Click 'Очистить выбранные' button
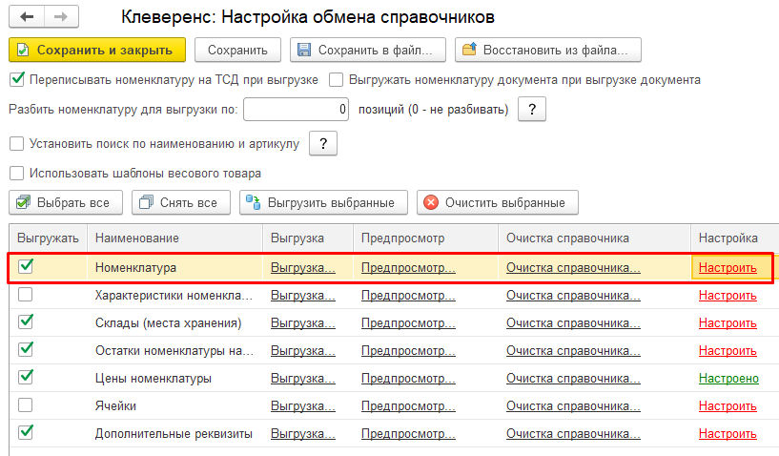The width and height of the screenshot is (779, 456). tap(498, 203)
